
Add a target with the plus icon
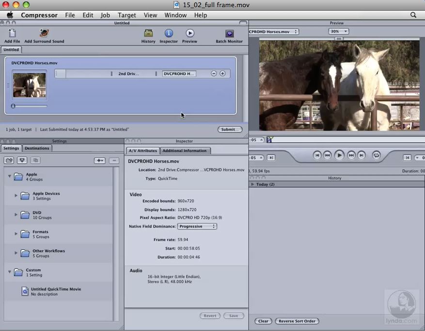coord(222,74)
